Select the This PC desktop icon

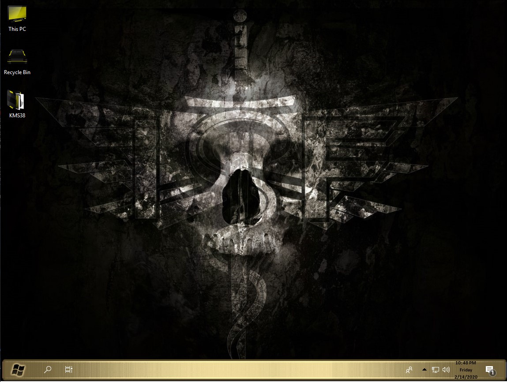coord(17,19)
